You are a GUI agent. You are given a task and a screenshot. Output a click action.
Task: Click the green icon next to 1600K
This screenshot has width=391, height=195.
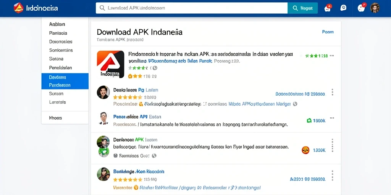coord(309,121)
